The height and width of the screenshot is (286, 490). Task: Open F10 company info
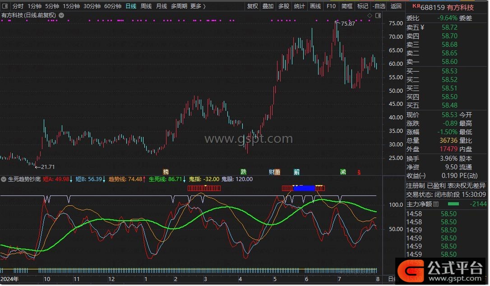[331, 6]
